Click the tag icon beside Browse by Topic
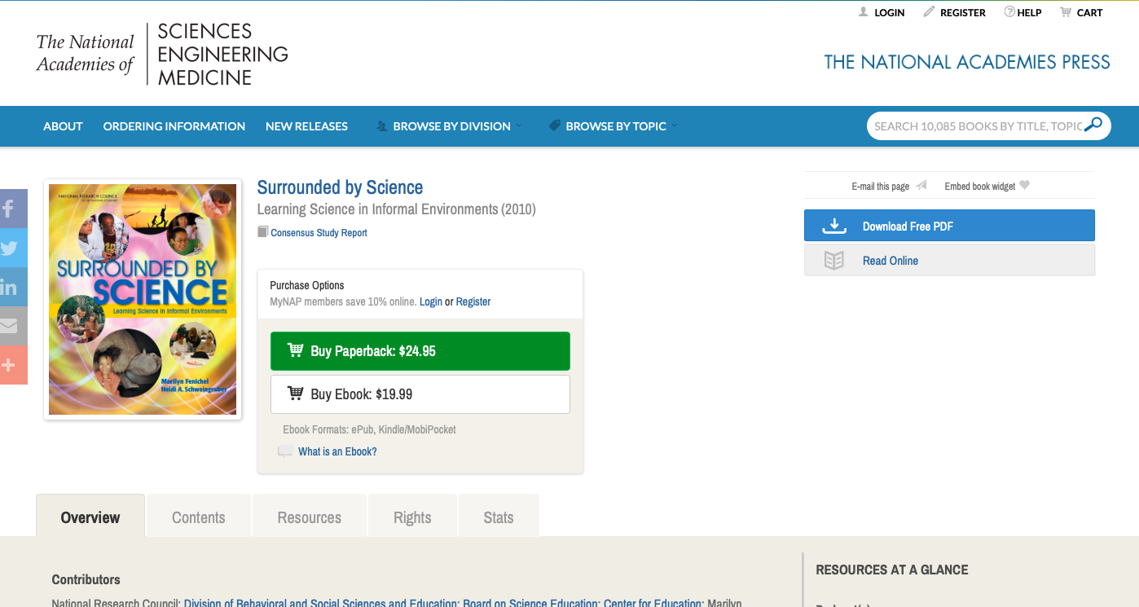The height and width of the screenshot is (607, 1139). click(555, 126)
